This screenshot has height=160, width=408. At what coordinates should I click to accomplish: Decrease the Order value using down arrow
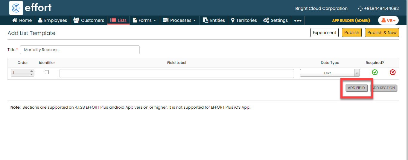(31, 75)
